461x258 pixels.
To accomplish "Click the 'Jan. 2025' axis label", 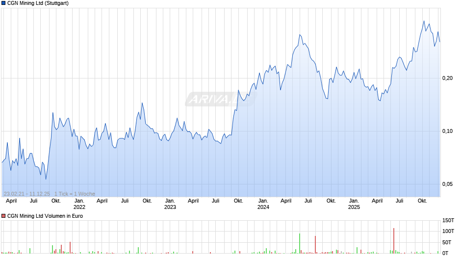I will pos(354,204).
